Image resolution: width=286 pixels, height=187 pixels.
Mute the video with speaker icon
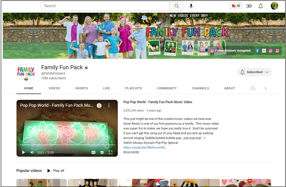[32, 152]
